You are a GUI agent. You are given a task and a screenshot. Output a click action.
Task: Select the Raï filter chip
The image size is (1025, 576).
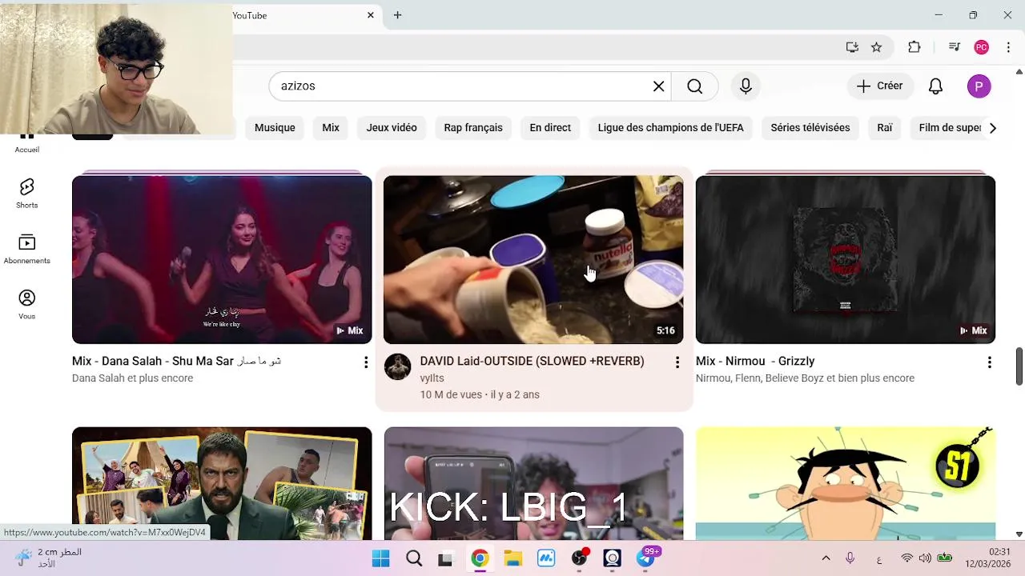pos(885,128)
